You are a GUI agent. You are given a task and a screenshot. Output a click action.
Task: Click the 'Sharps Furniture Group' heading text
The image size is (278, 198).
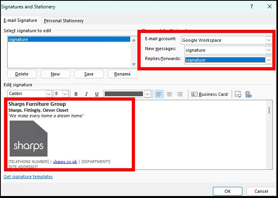click(37, 104)
